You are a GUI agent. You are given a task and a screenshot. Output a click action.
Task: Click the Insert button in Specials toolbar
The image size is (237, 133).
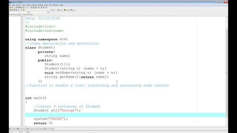click(x=60, y=10)
